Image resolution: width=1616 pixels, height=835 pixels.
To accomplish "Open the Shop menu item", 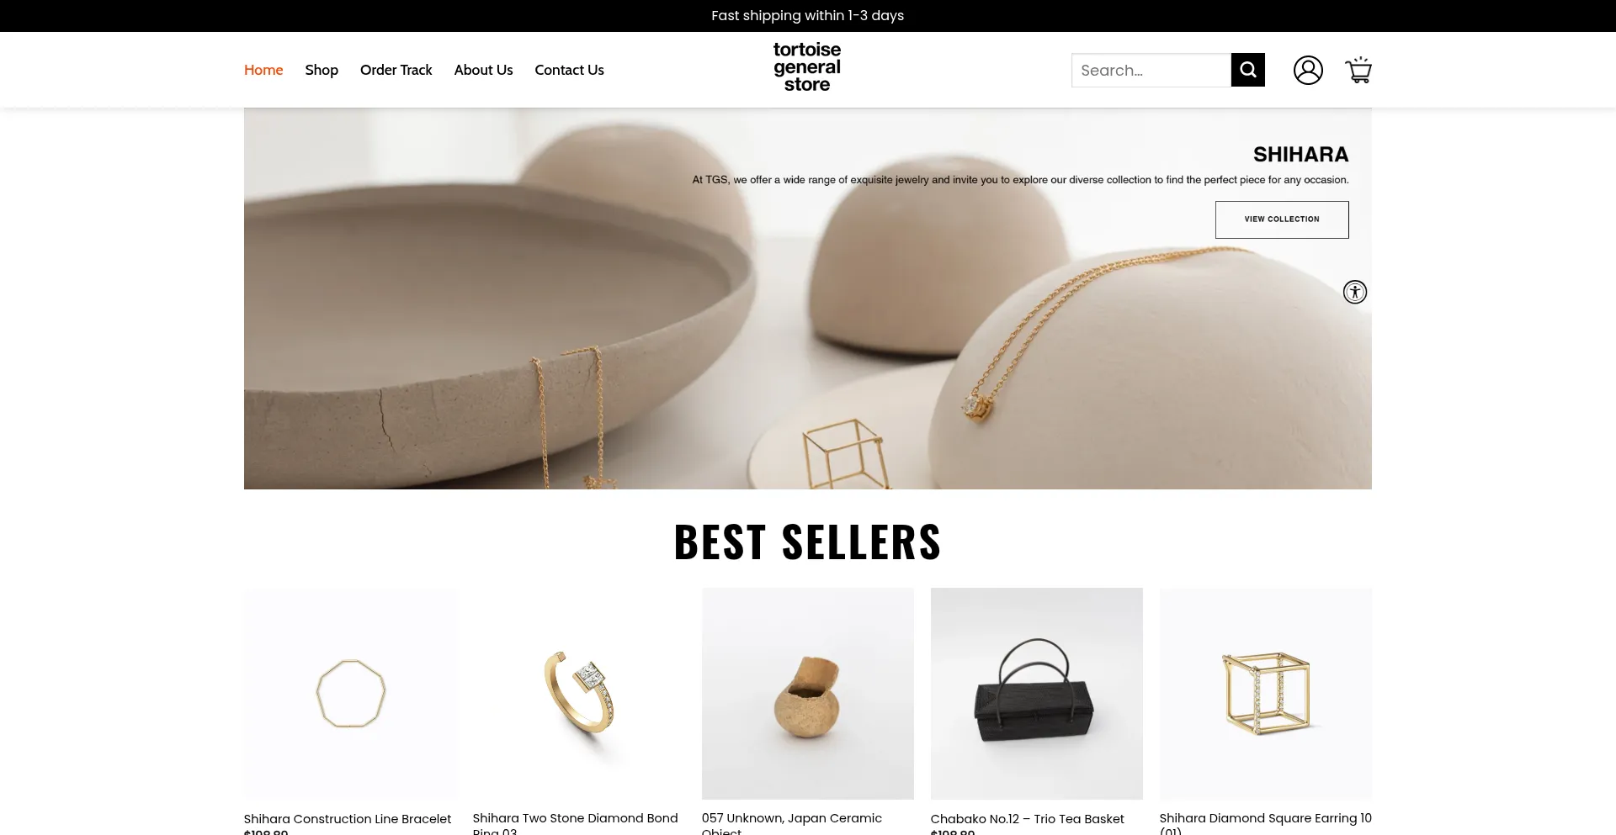I will tap(322, 70).
